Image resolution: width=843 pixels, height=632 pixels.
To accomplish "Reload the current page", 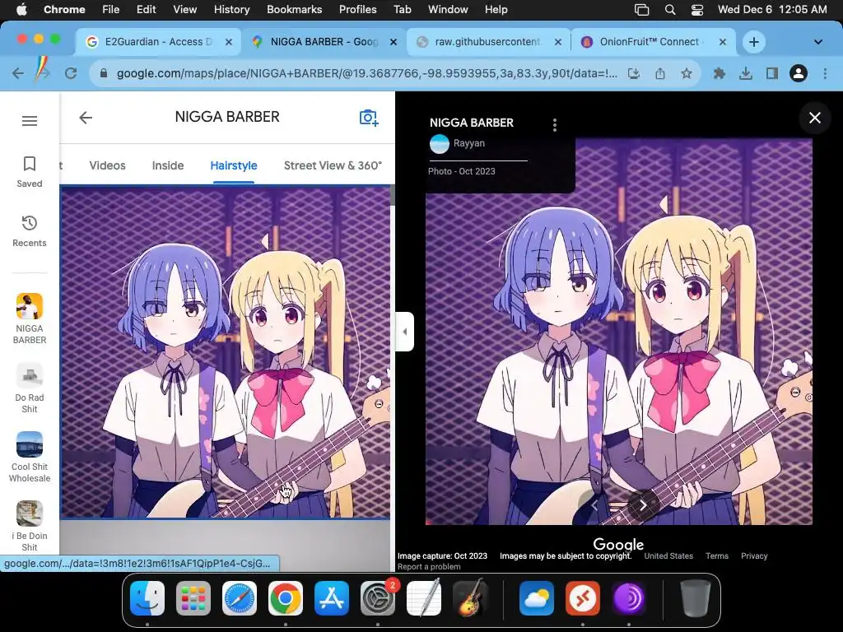I will [x=71, y=73].
